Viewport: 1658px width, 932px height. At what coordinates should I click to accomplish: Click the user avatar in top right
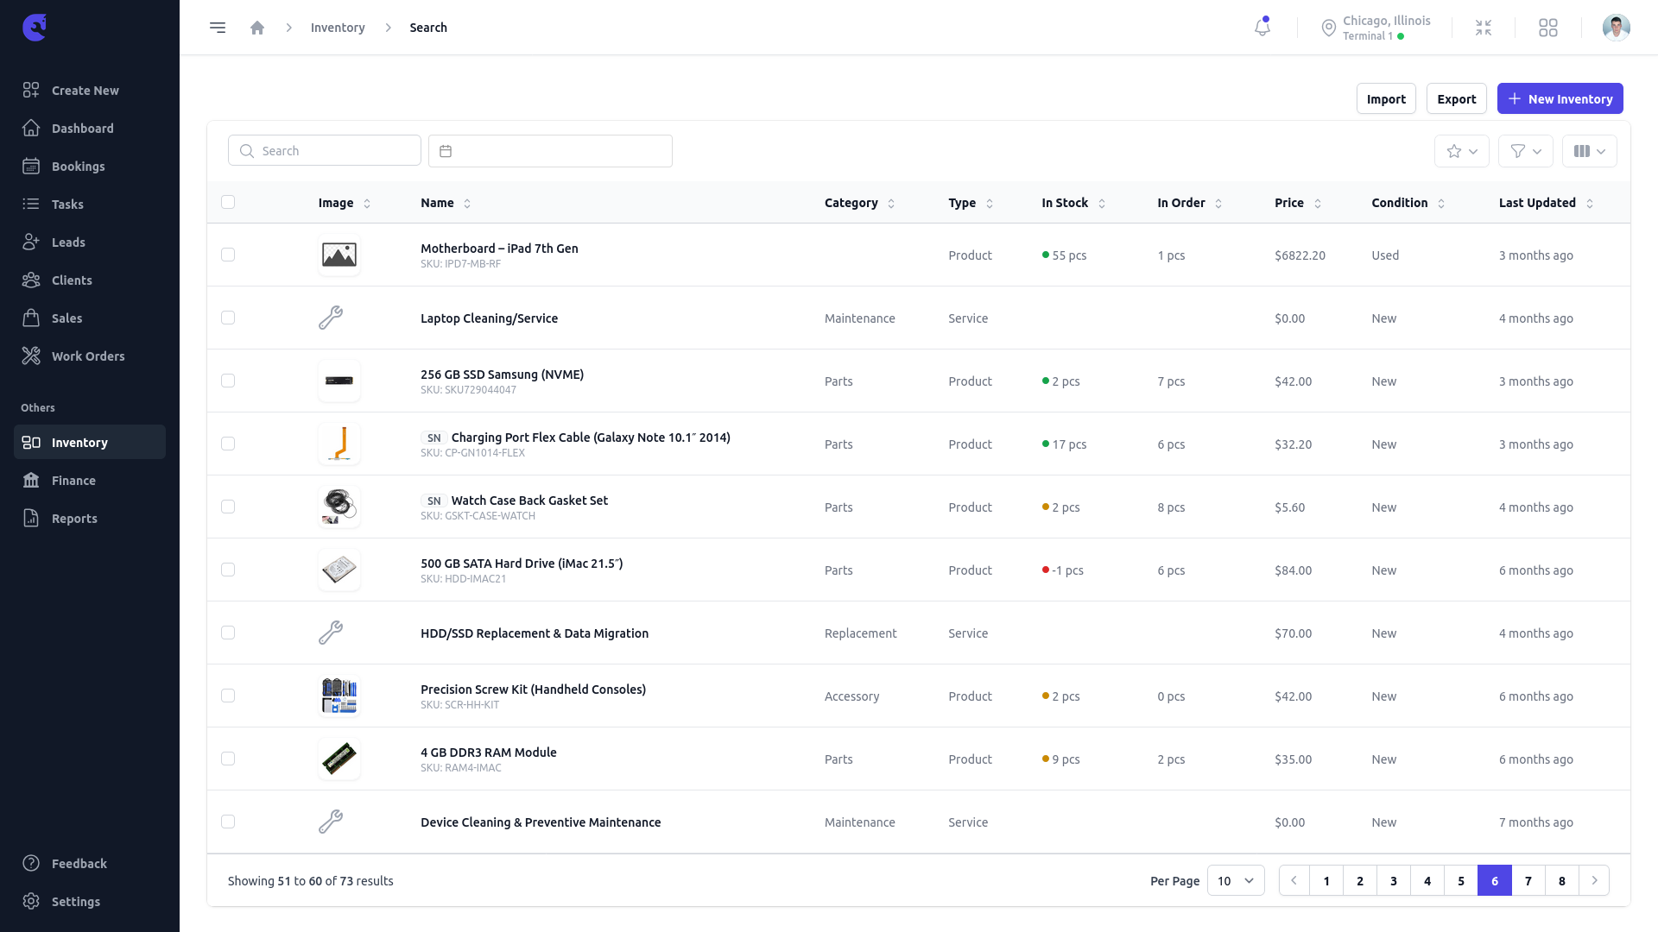pyautogui.click(x=1616, y=28)
